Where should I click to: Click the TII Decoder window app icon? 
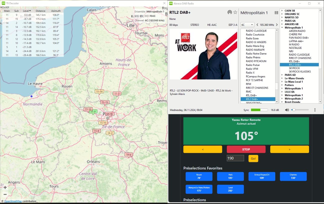[3, 3]
